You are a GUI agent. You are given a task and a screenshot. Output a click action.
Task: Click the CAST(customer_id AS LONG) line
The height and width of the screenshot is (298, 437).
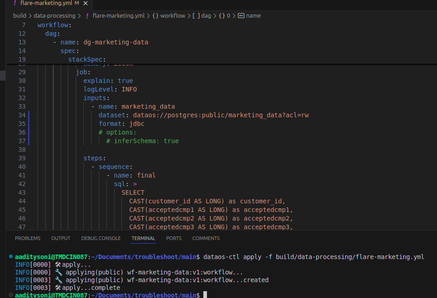point(207,202)
